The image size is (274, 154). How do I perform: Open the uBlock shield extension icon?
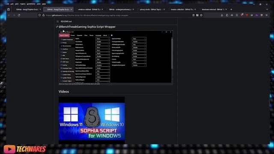[x=247, y=15]
